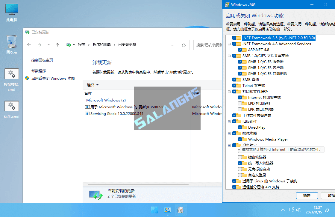Click 程序 in the address breadcrumb
This screenshot has width=335, height=217.
click(82, 45)
